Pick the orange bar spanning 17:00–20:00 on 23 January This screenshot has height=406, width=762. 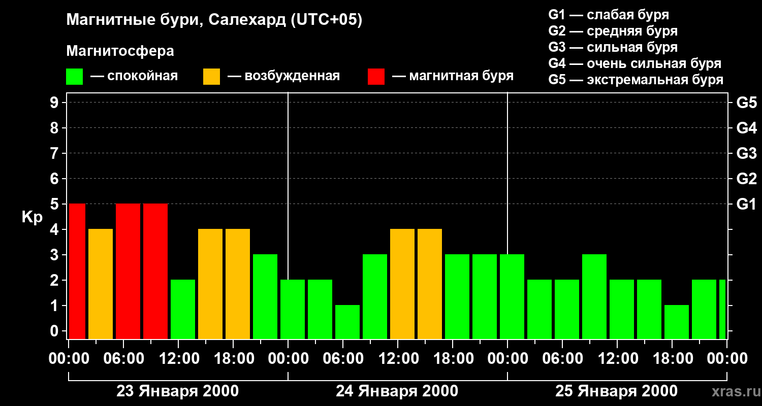click(238, 284)
